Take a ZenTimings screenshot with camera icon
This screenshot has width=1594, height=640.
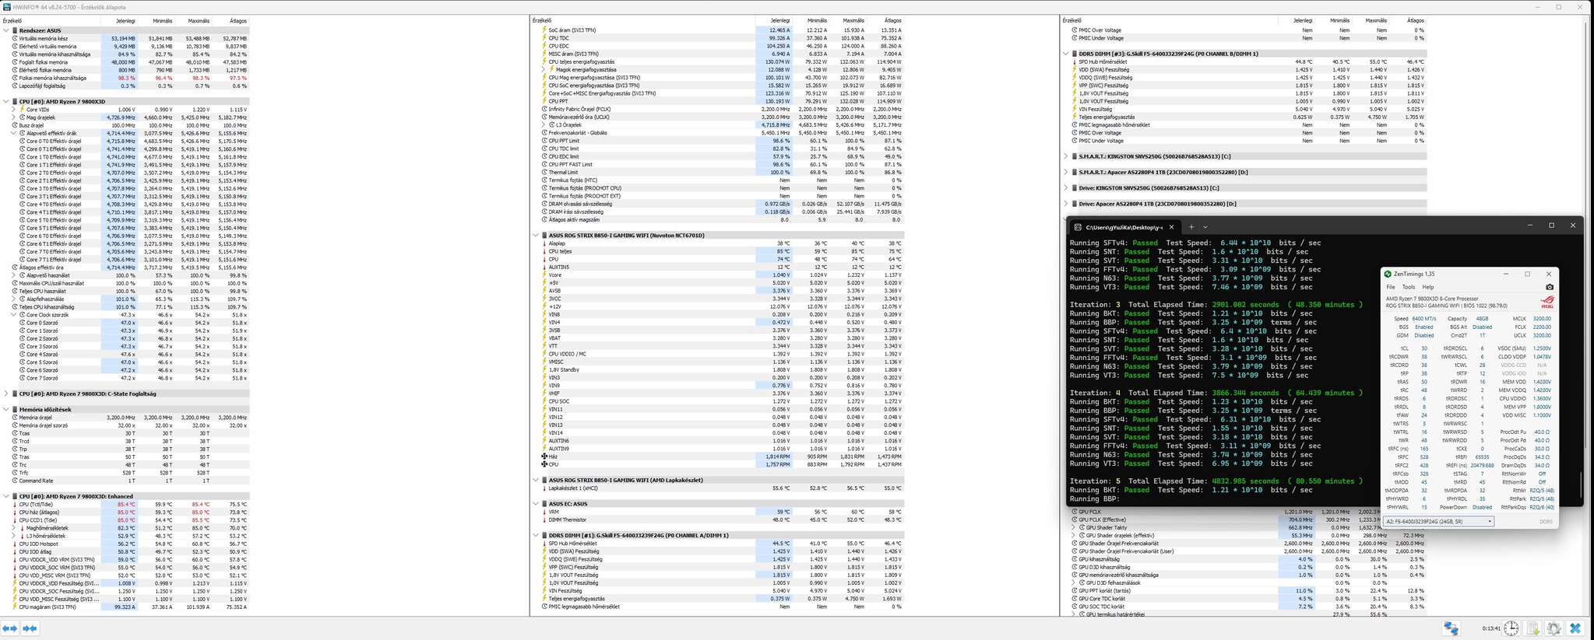(1549, 287)
